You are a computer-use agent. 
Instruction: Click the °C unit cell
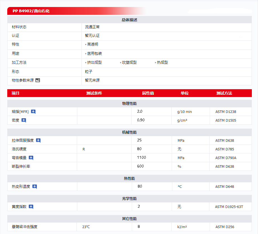[180, 187]
